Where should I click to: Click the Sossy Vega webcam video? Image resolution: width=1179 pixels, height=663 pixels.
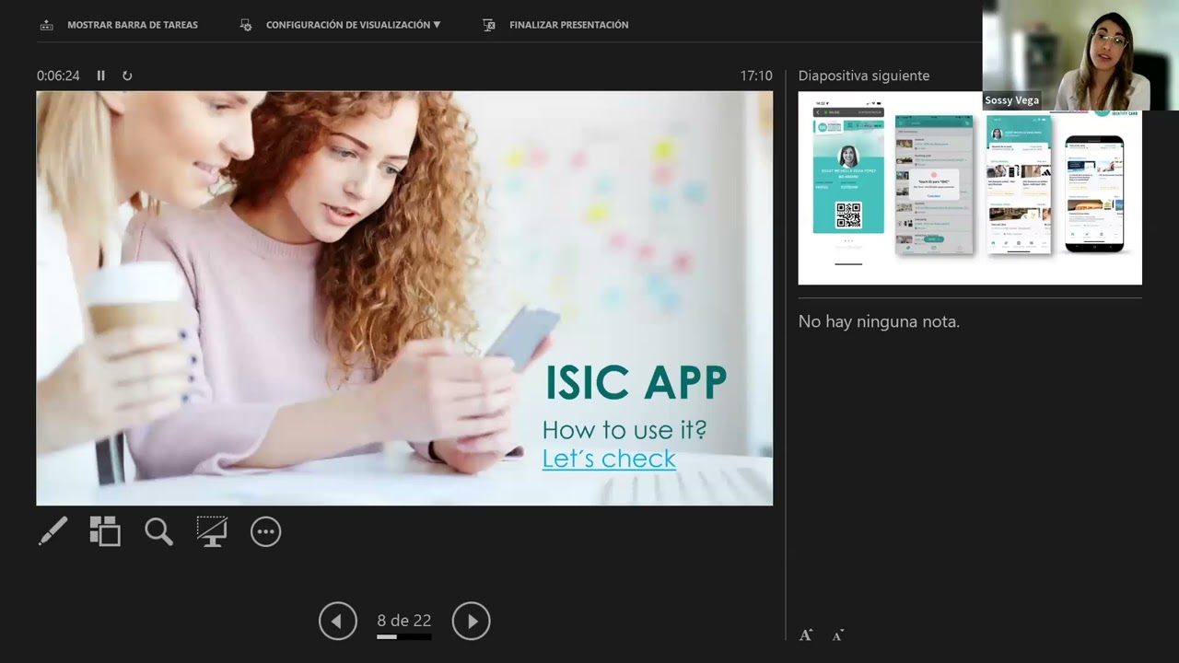[x=1080, y=55]
